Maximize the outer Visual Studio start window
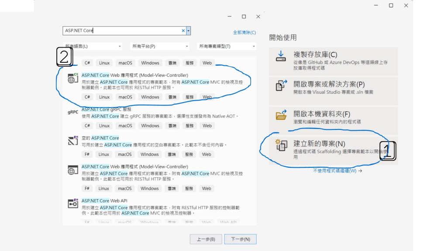Image resolution: width=447 pixels, height=251 pixels. [391, 5]
